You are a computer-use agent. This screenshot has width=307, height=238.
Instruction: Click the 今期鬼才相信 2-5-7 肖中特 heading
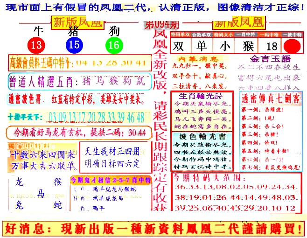(x=111, y=180)
